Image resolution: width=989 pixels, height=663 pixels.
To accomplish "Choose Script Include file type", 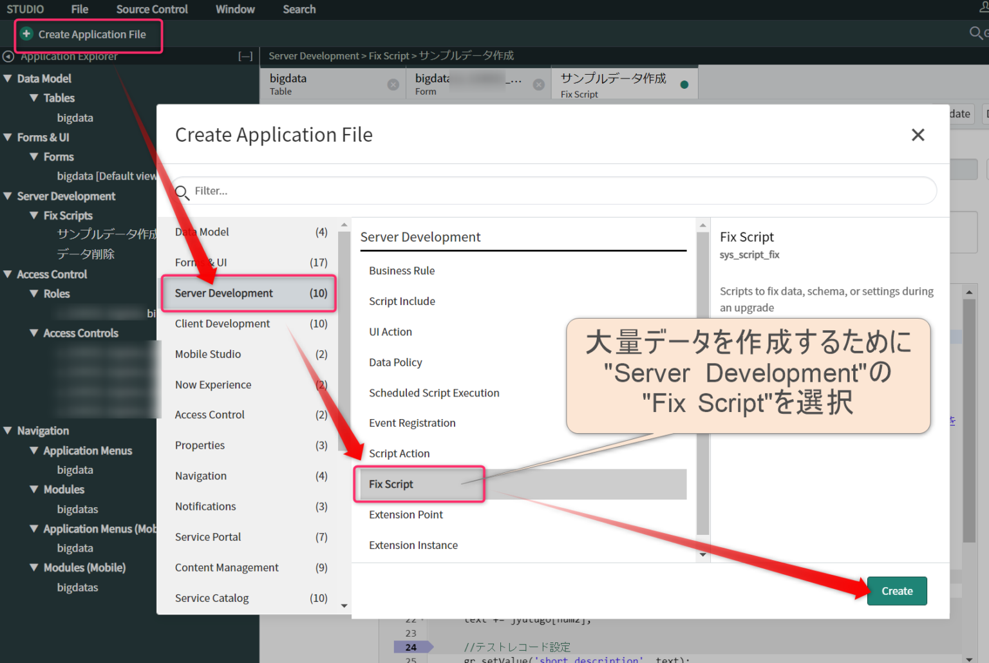I will 523,301.
